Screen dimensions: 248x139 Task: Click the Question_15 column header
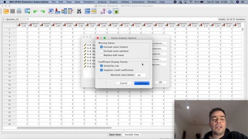pyautogui.click(x=181, y=25)
